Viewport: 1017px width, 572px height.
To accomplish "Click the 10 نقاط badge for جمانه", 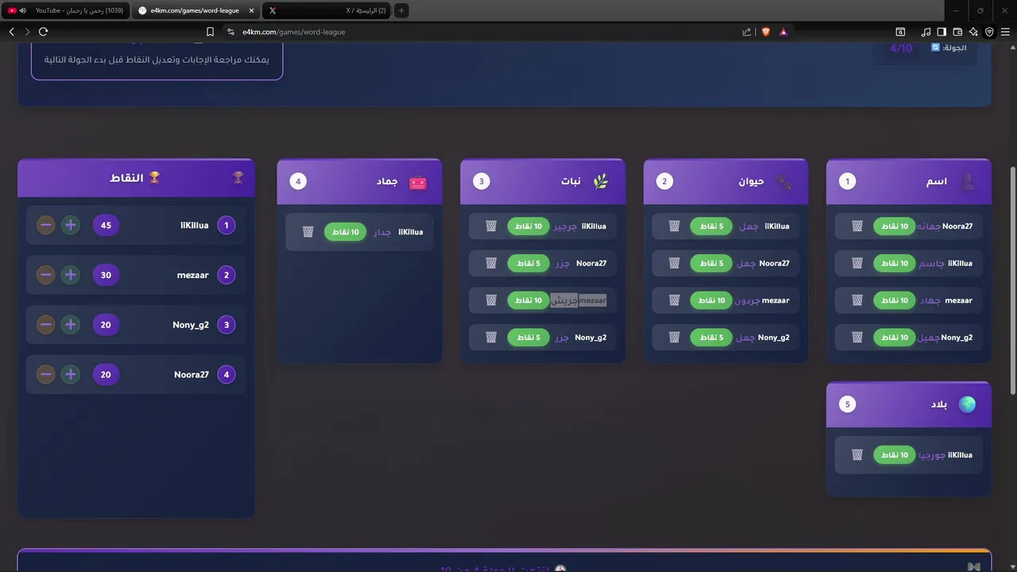I will (895, 226).
